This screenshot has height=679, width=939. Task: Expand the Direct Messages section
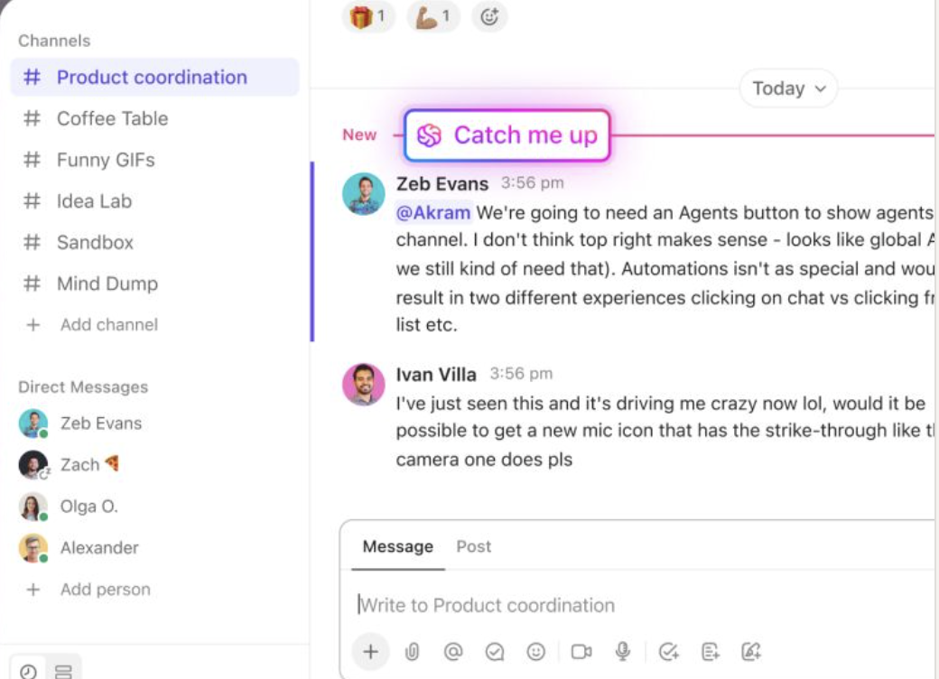(83, 386)
